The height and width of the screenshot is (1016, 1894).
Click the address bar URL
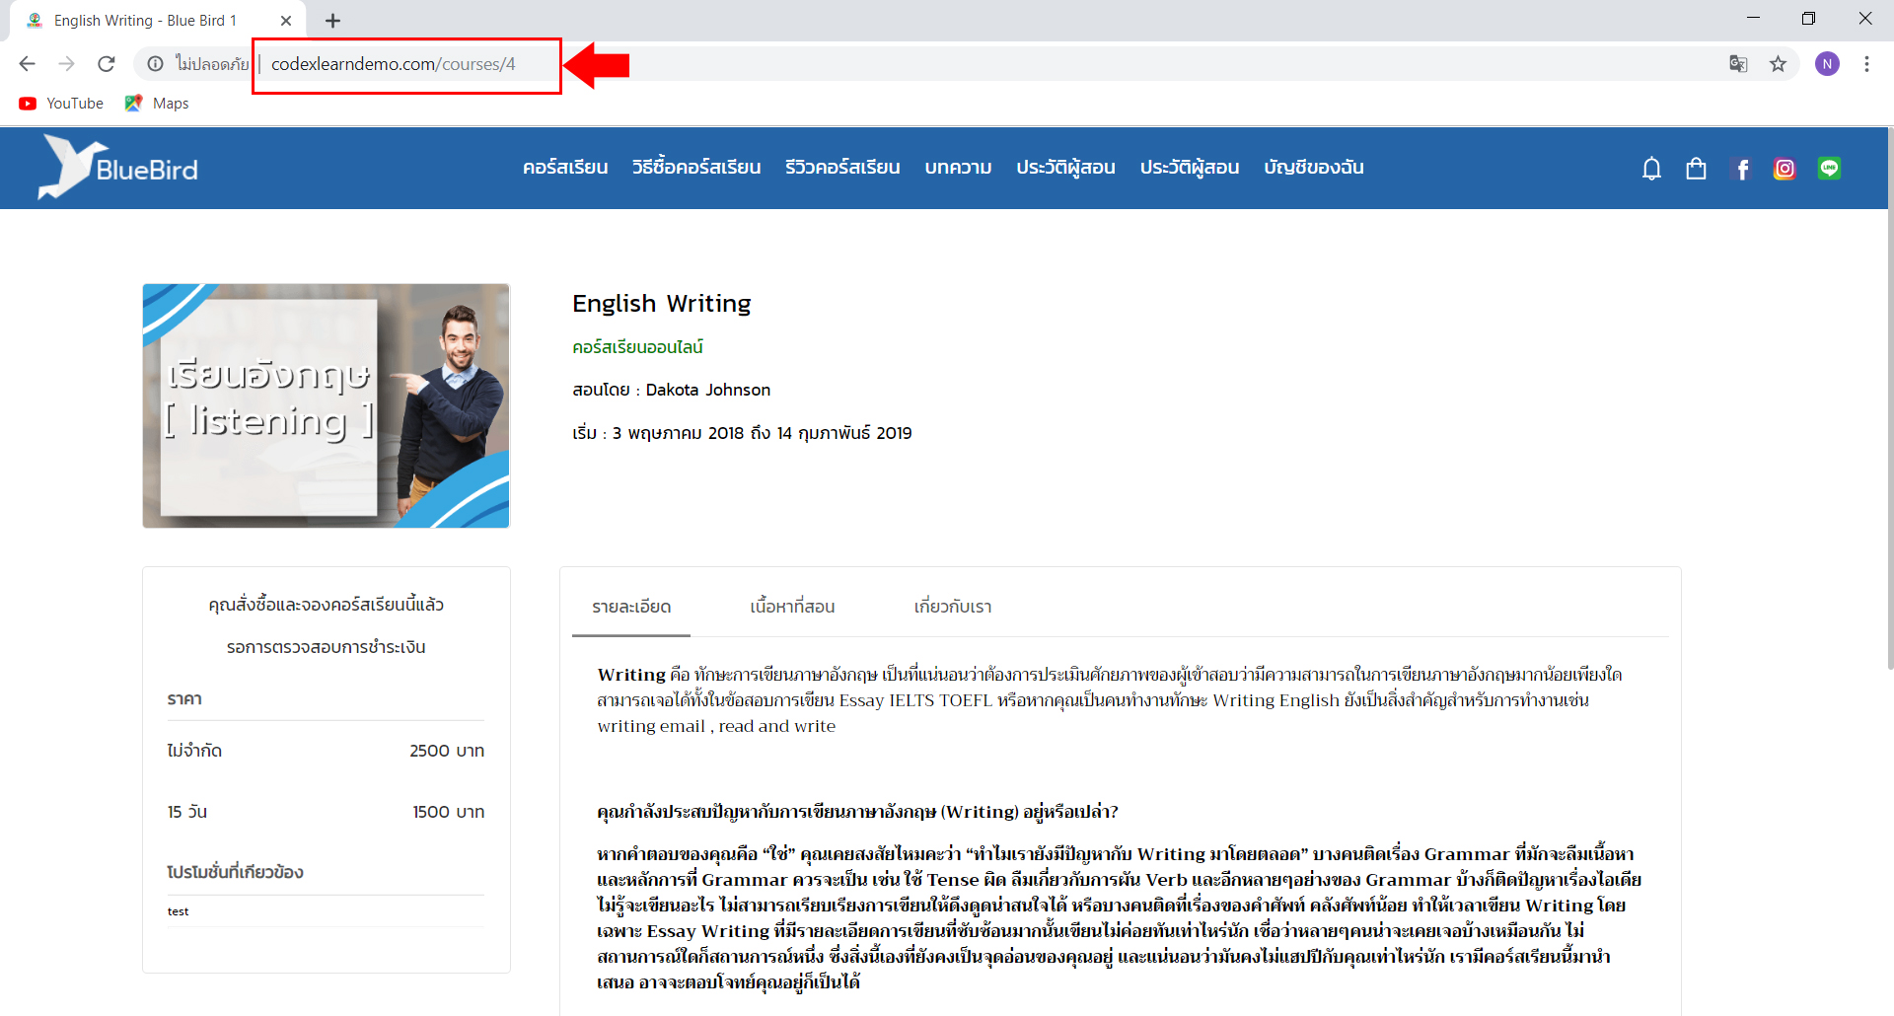pyautogui.click(x=393, y=64)
